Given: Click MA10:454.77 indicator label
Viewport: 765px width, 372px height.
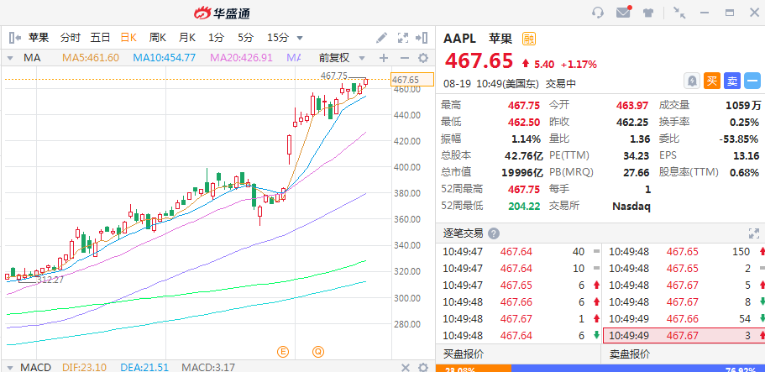Looking at the screenshot, I should 165,58.
